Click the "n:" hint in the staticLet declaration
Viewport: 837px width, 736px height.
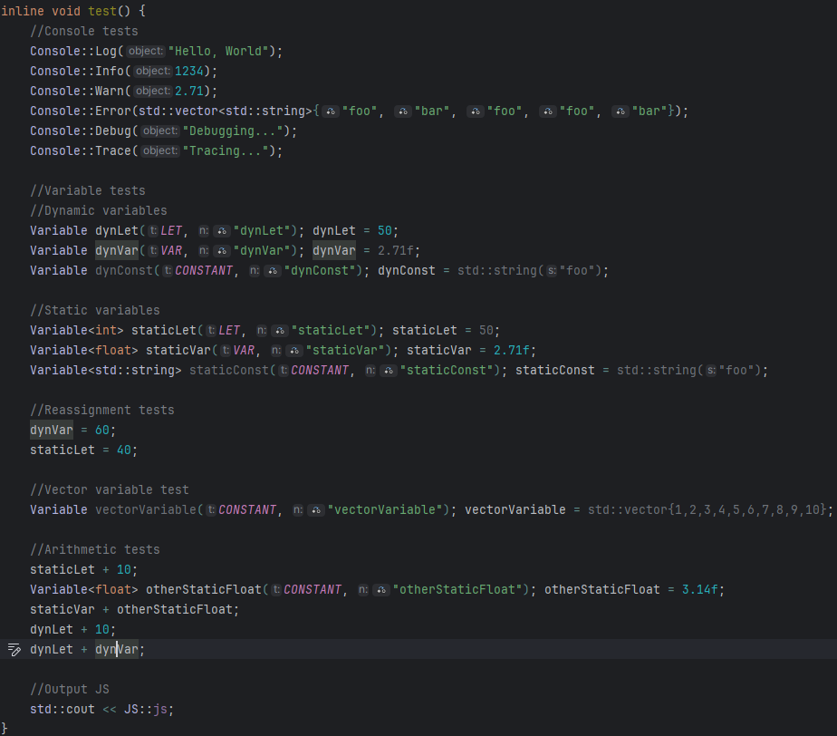coord(262,330)
